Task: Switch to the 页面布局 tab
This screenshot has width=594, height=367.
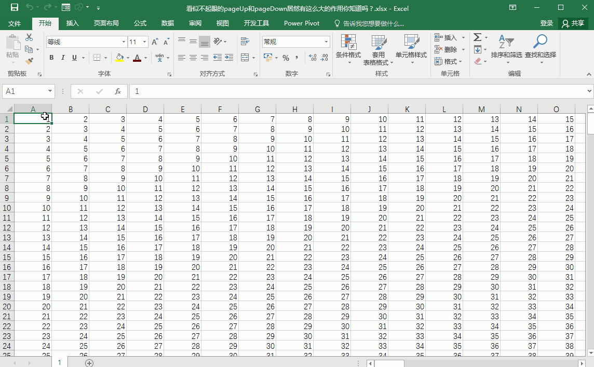Action: pyautogui.click(x=106, y=23)
